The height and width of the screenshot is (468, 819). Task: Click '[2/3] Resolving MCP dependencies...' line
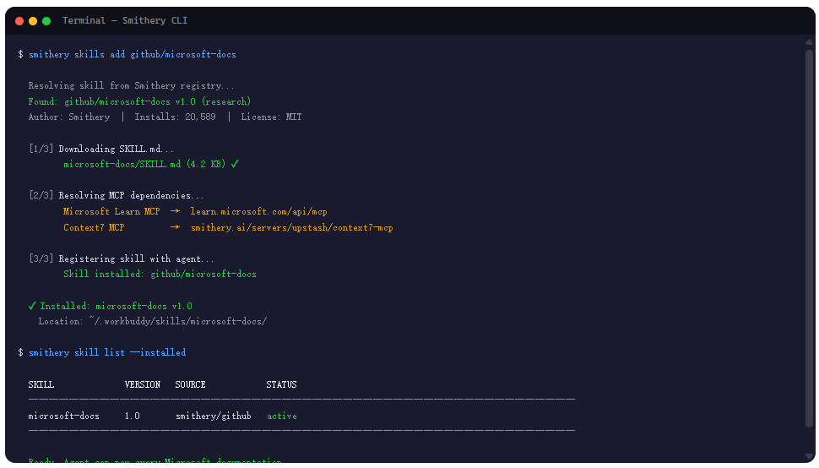pyautogui.click(x=117, y=195)
